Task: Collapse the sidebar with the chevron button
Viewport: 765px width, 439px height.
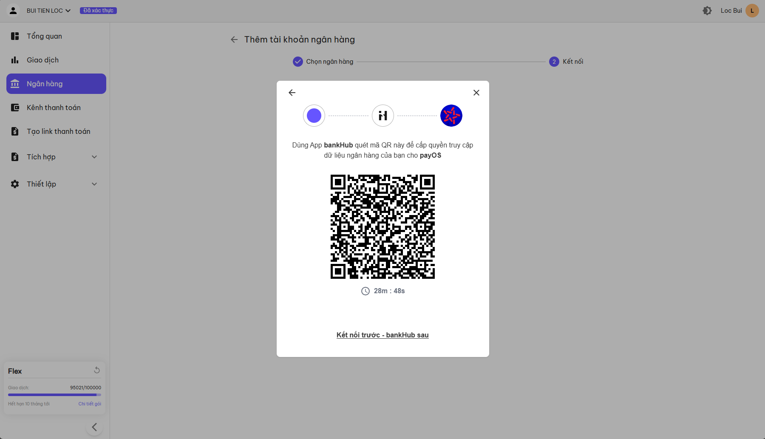Action: point(94,427)
